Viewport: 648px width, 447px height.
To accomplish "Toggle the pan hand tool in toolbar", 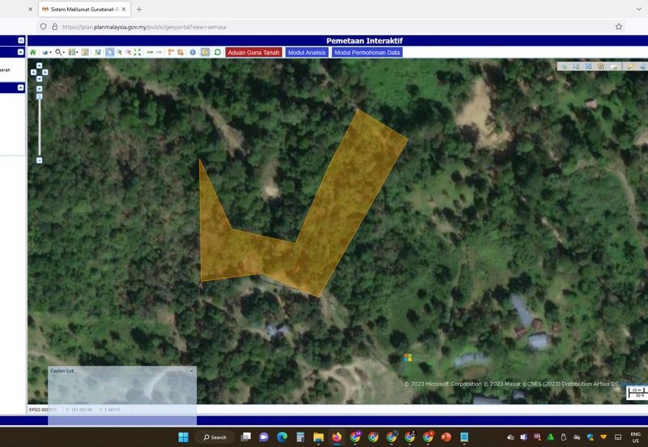I will pyautogui.click(x=109, y=52).
